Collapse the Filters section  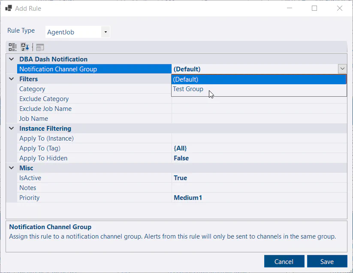[x=11, y=79]
